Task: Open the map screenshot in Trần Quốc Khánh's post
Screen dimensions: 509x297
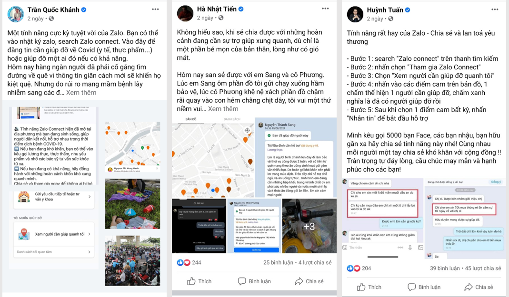Action: 132,147
